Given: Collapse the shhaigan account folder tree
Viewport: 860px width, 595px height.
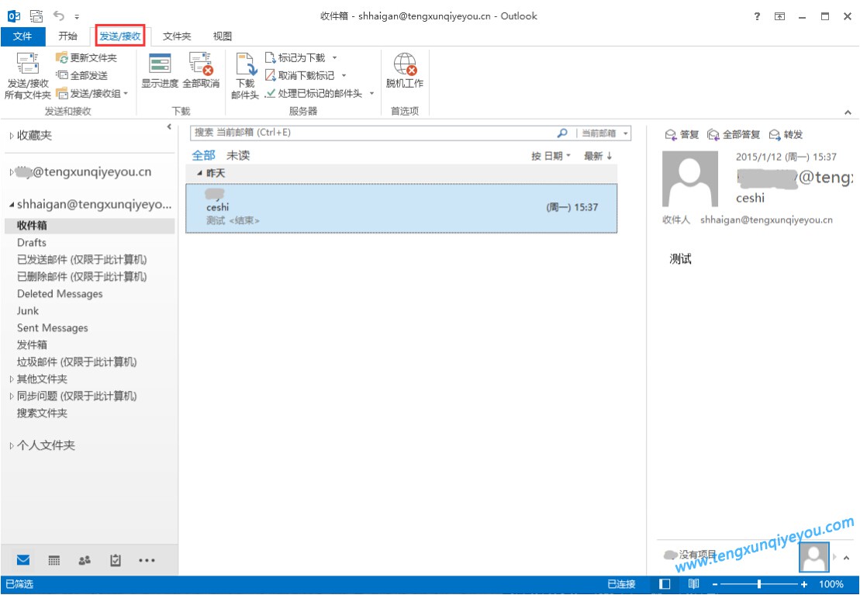Looking at the screenshot, I should point(12,206).
